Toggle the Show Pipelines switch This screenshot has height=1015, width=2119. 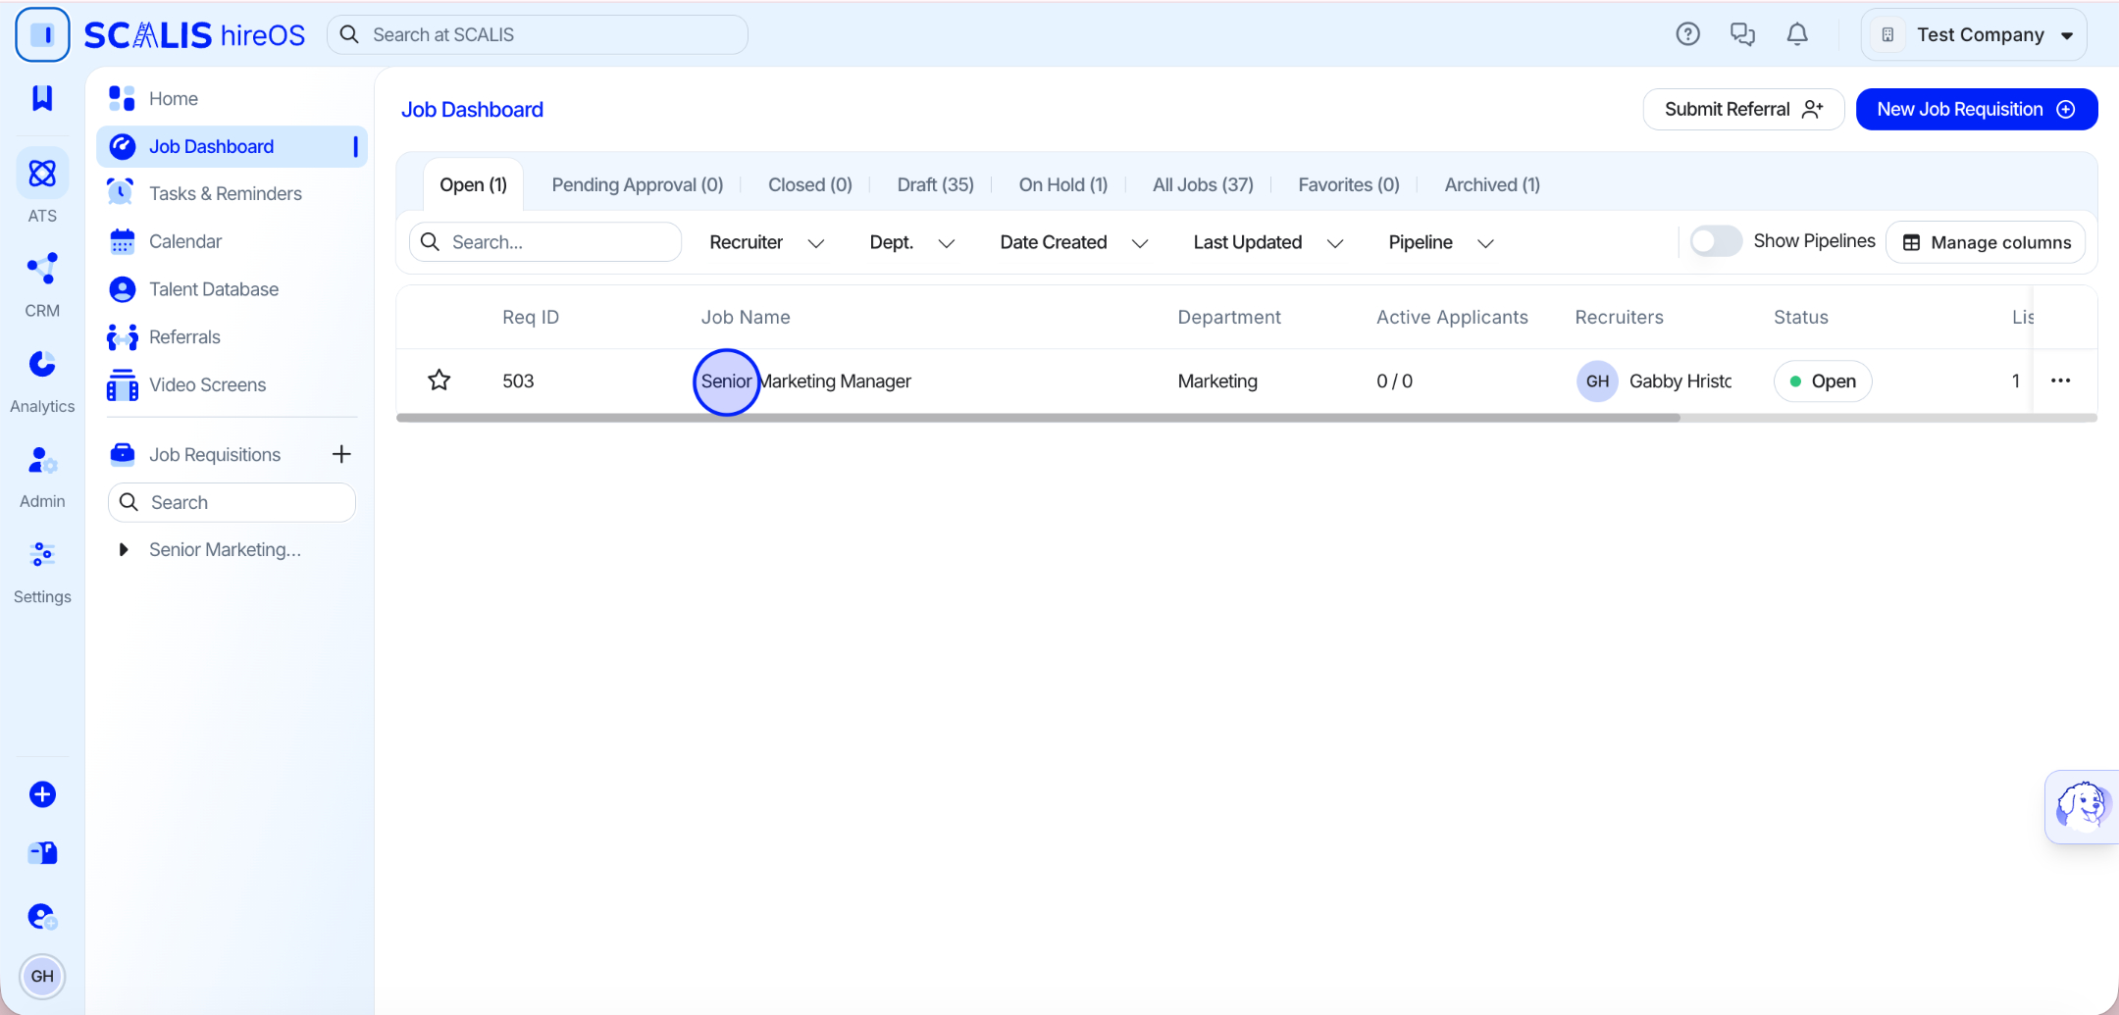(1715, 241)
